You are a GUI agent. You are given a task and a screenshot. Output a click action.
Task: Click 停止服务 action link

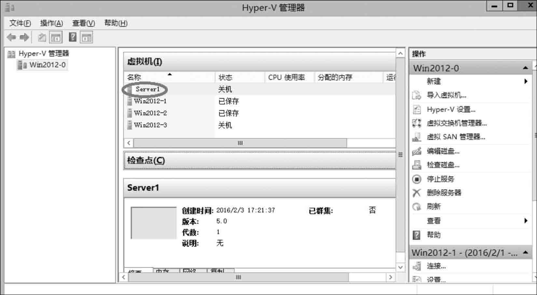click(440, 179)
